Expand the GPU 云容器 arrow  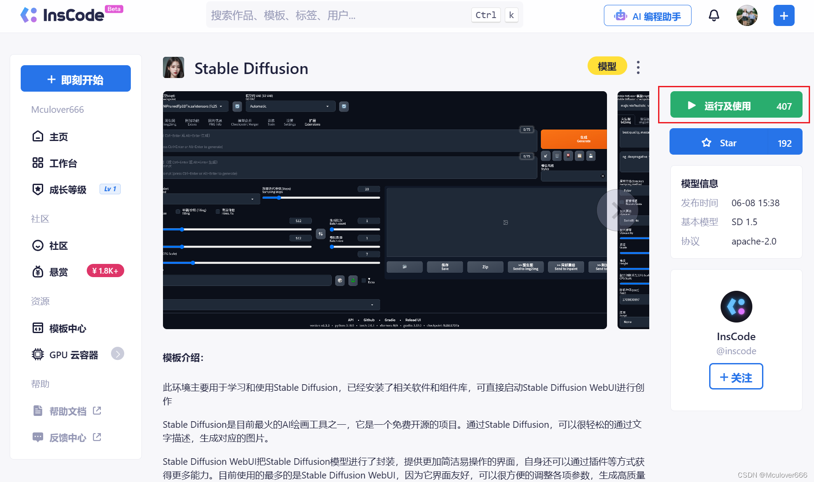[118, 353]
